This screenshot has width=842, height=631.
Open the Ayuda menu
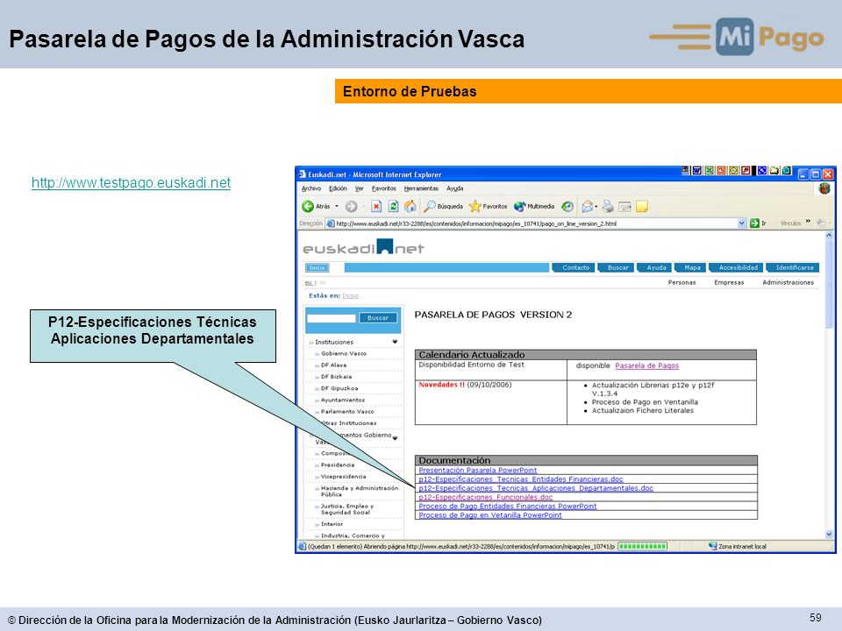pos(455,188)
